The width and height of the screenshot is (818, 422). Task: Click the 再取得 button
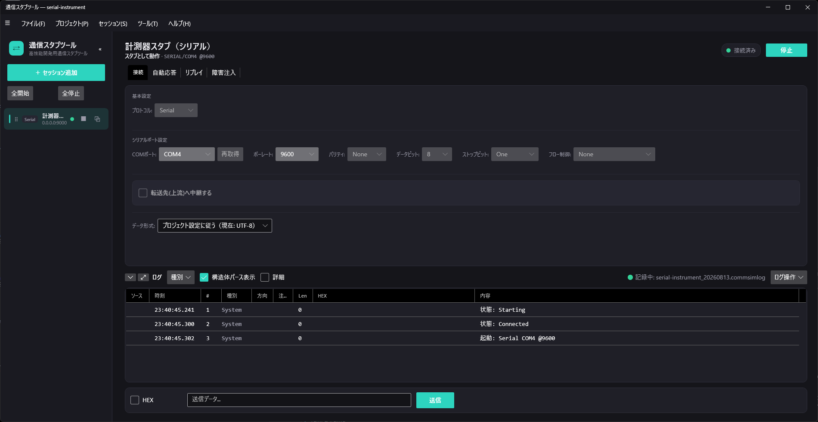click(x=230, y=154)
